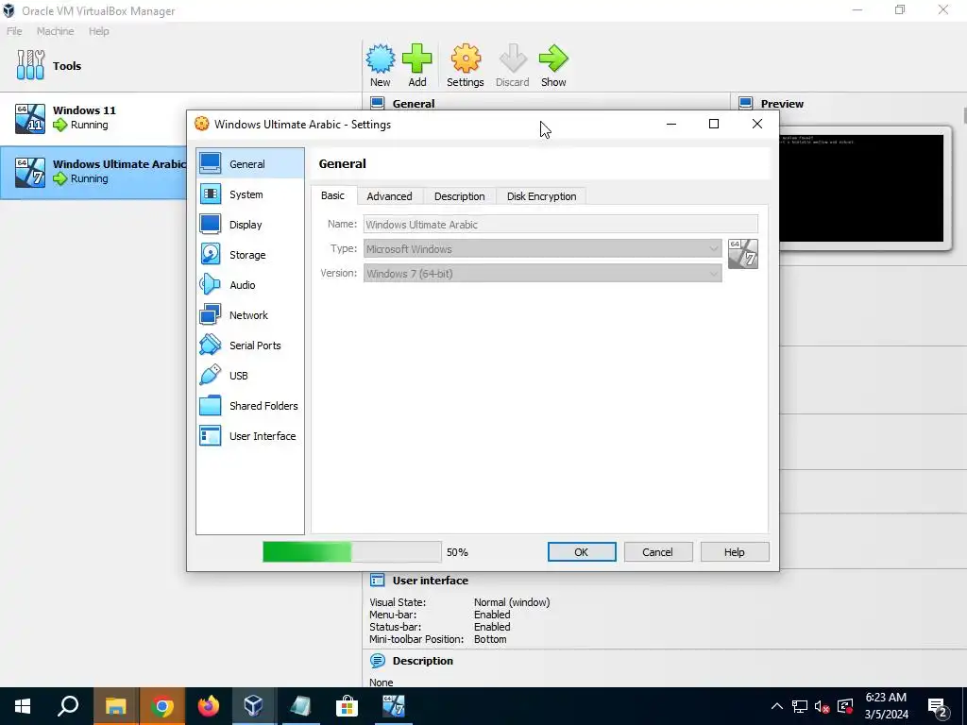Select the Windows 11 VM icon
967x725 pixels.
[x=30, y=118]
